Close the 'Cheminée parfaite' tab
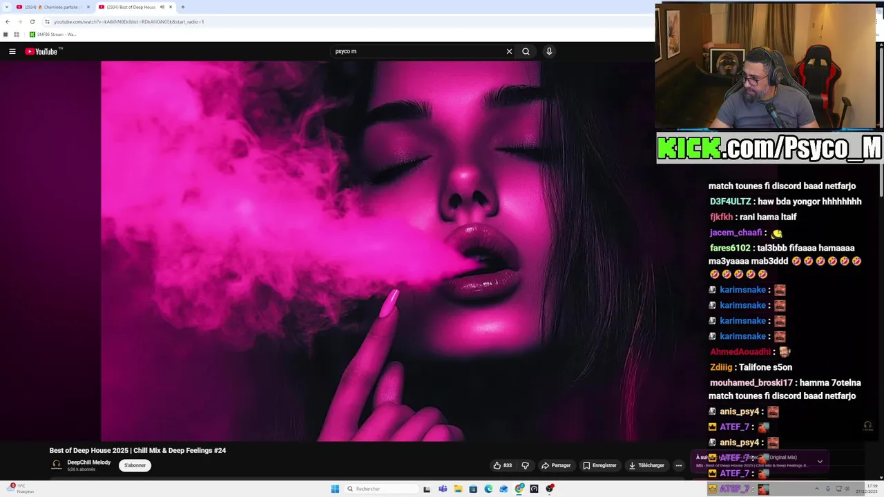 pyautogui.click(x=88, y=7)
